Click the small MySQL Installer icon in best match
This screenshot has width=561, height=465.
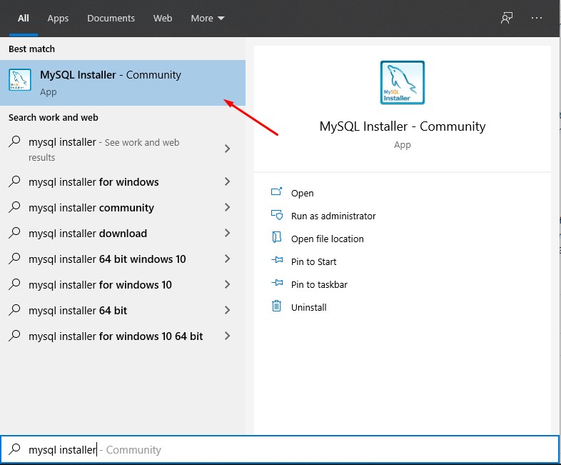point(20,80)
